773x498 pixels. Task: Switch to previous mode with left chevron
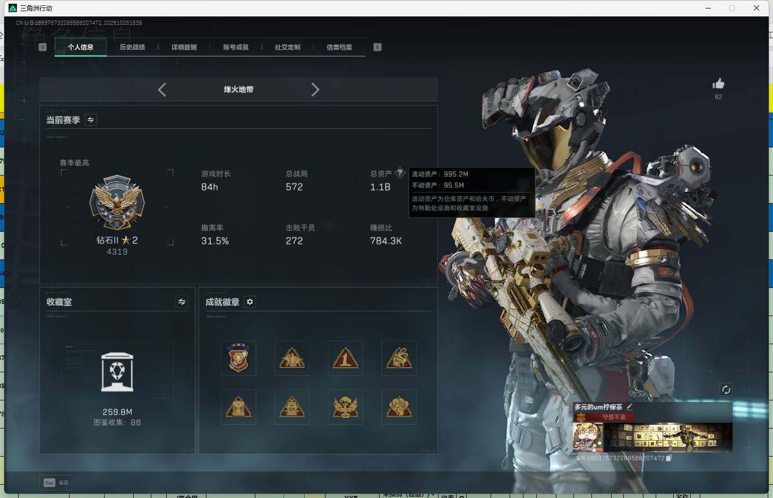[x=162, y=90]
